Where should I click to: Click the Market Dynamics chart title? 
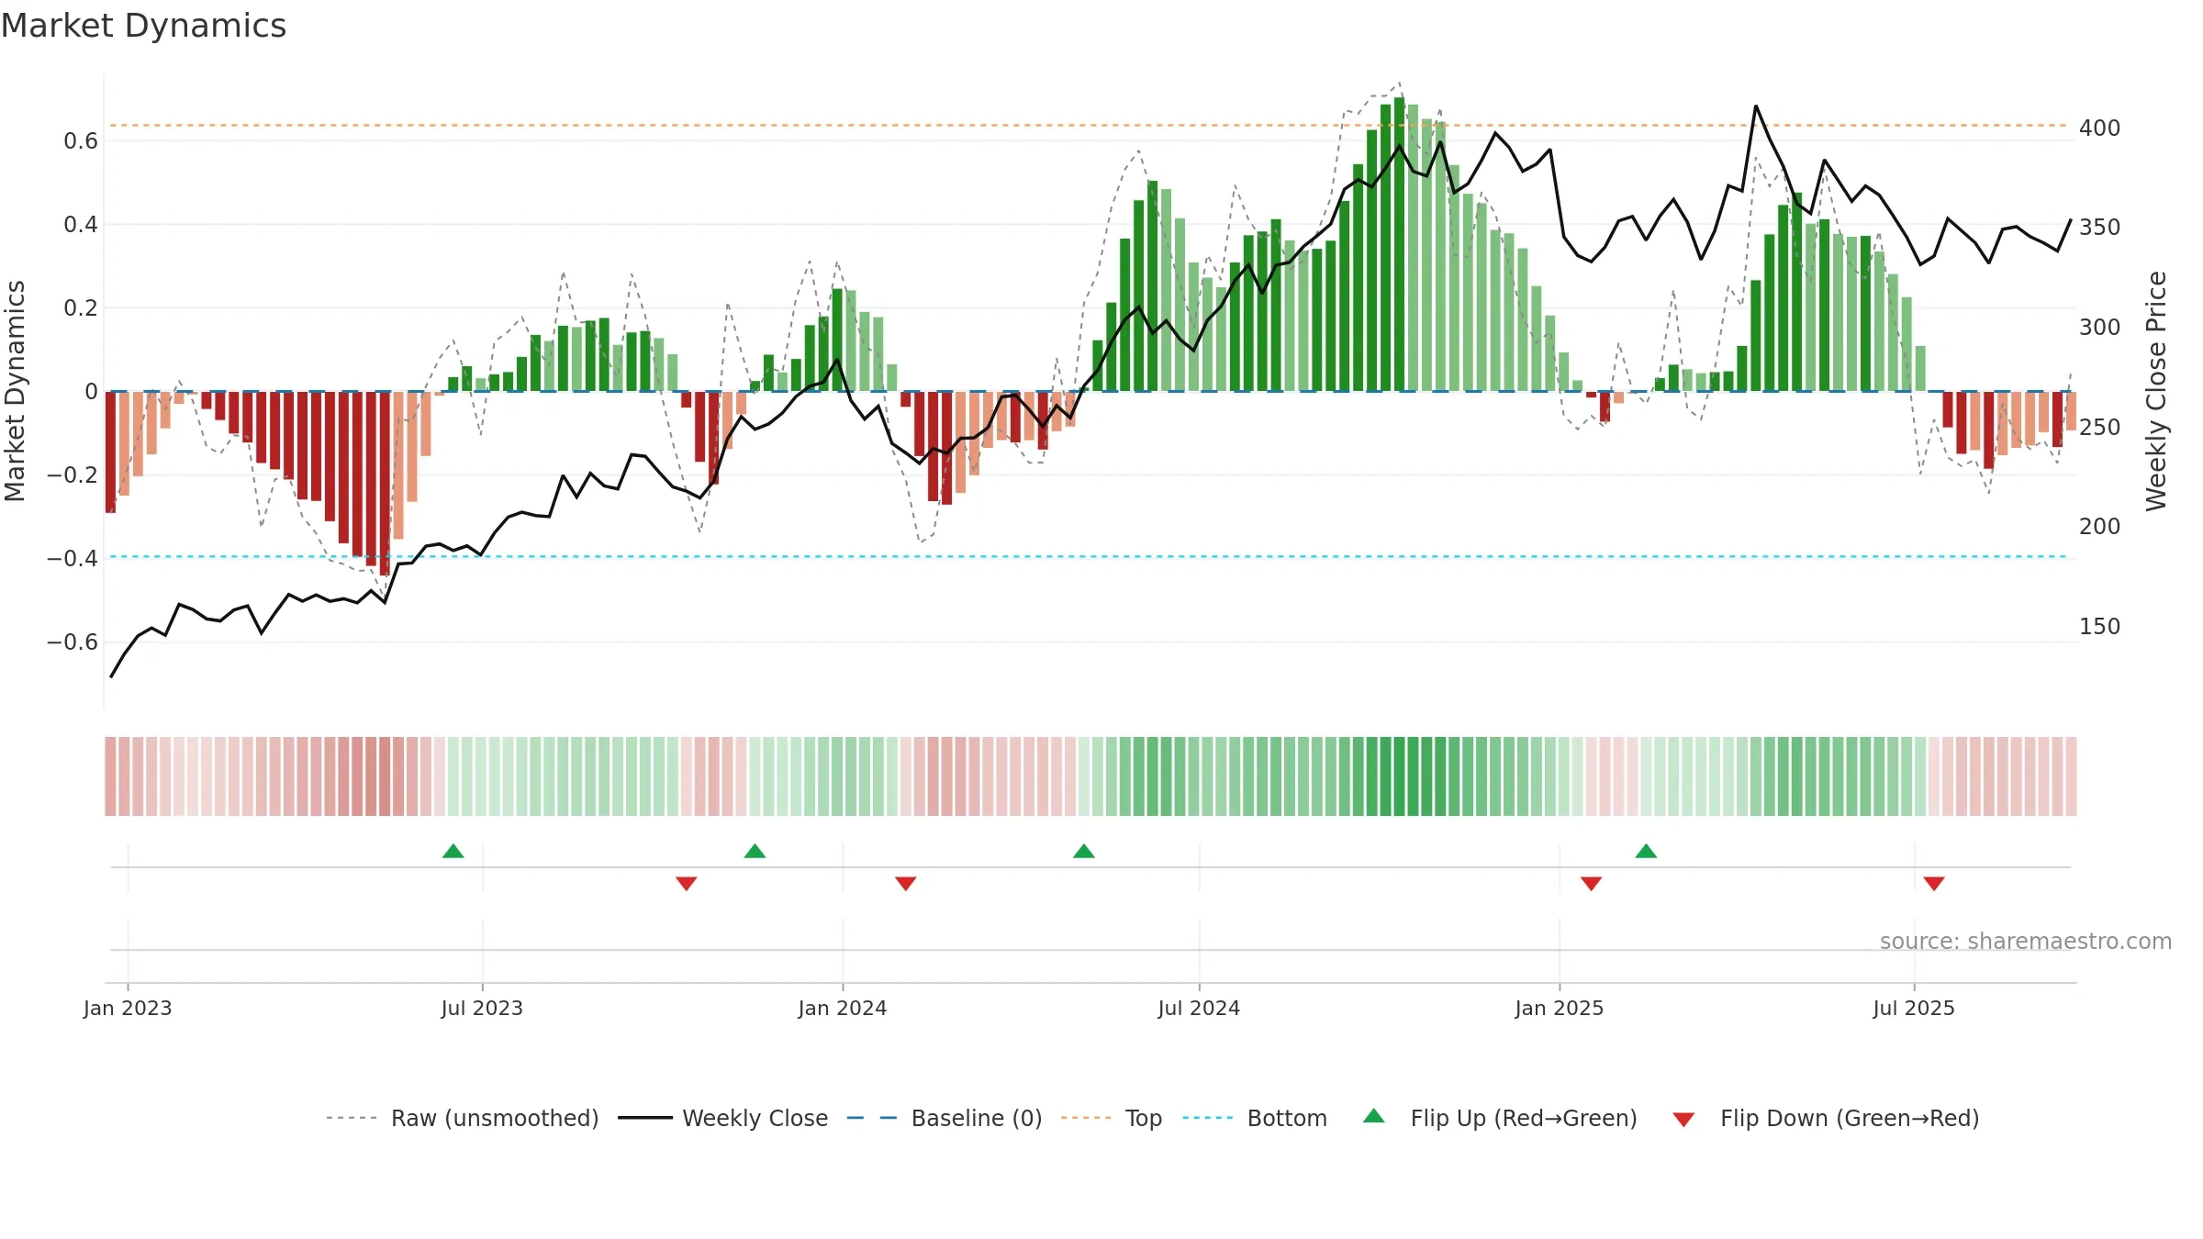click(x=143, y=26)
